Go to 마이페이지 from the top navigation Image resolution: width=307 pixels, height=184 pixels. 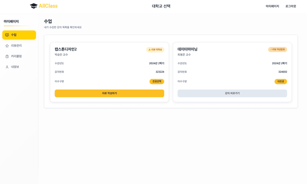click(x=272, y=6)
